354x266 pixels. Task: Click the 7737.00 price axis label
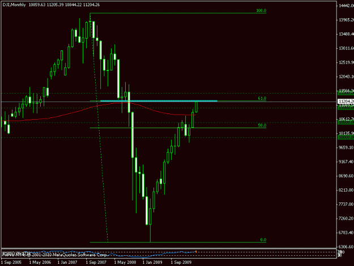[x=346, y=204]
